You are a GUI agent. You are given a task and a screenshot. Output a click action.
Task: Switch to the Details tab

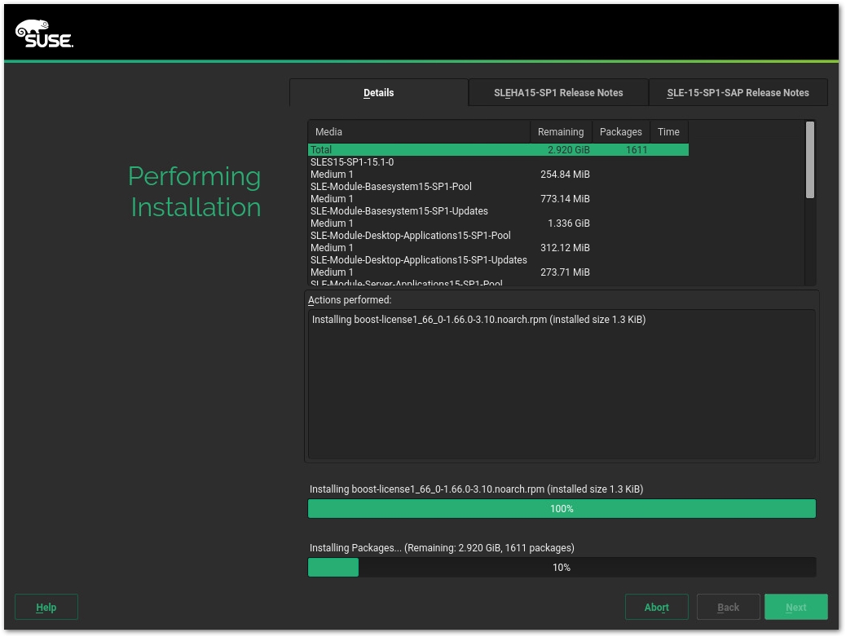pos(379,92)
